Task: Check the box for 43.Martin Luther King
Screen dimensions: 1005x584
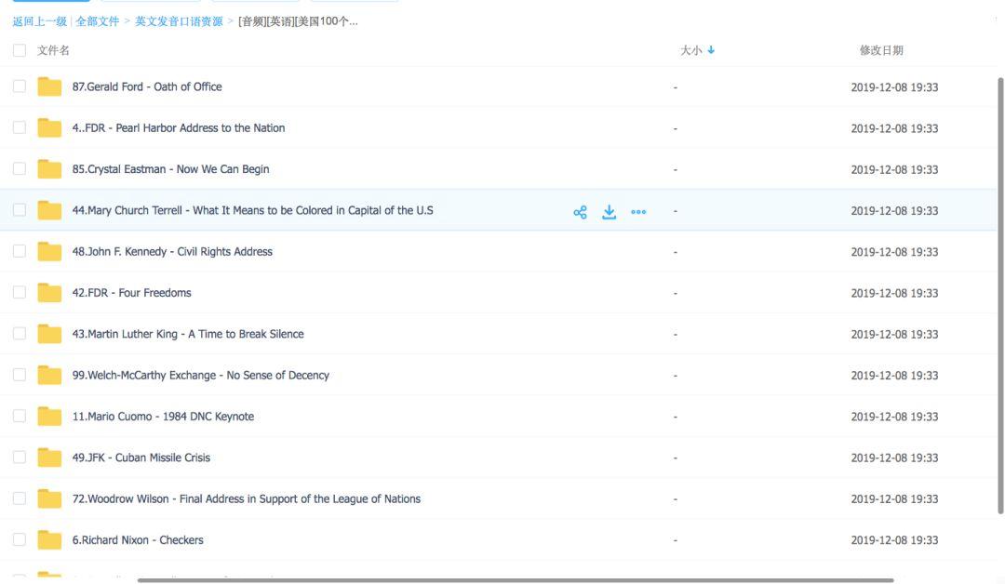Action: [x=20, y=334]
